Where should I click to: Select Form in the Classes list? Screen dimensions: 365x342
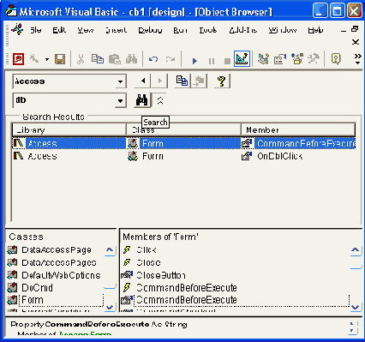click(33, 300)
